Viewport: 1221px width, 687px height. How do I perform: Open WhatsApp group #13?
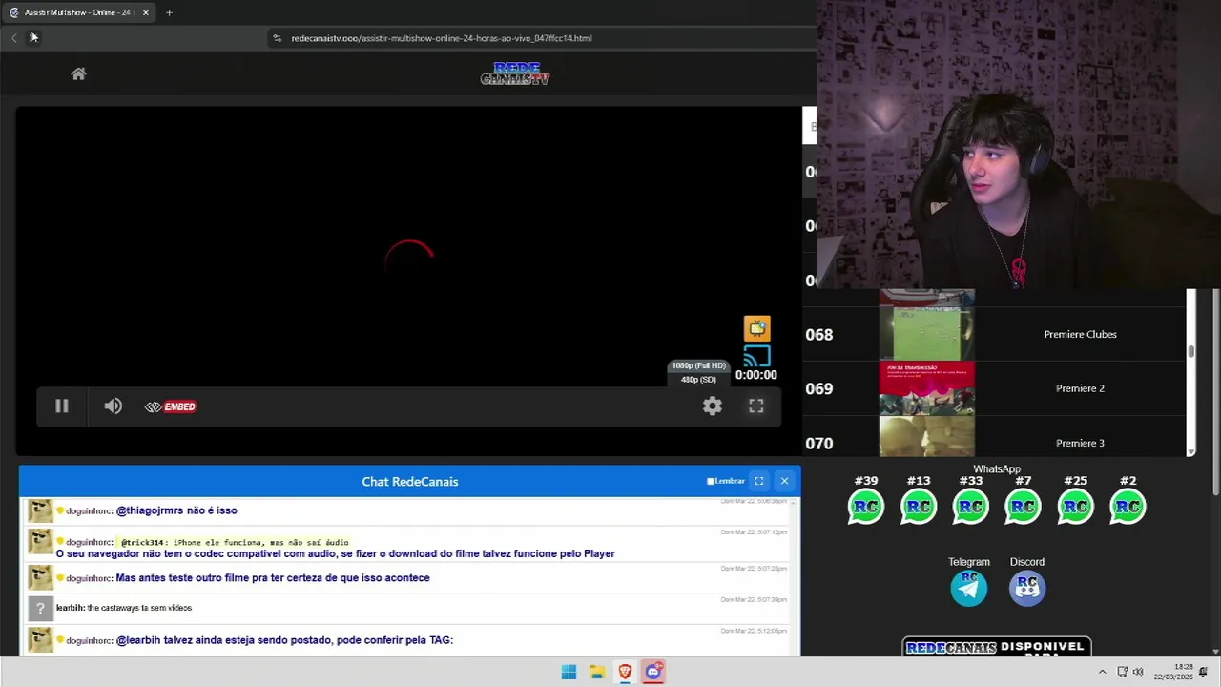[x=919, y=506]
